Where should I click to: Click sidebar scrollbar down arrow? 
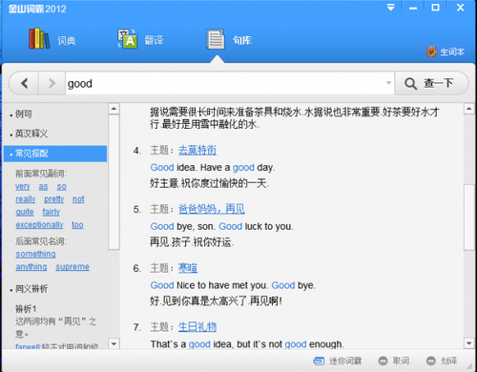[114, 343]
